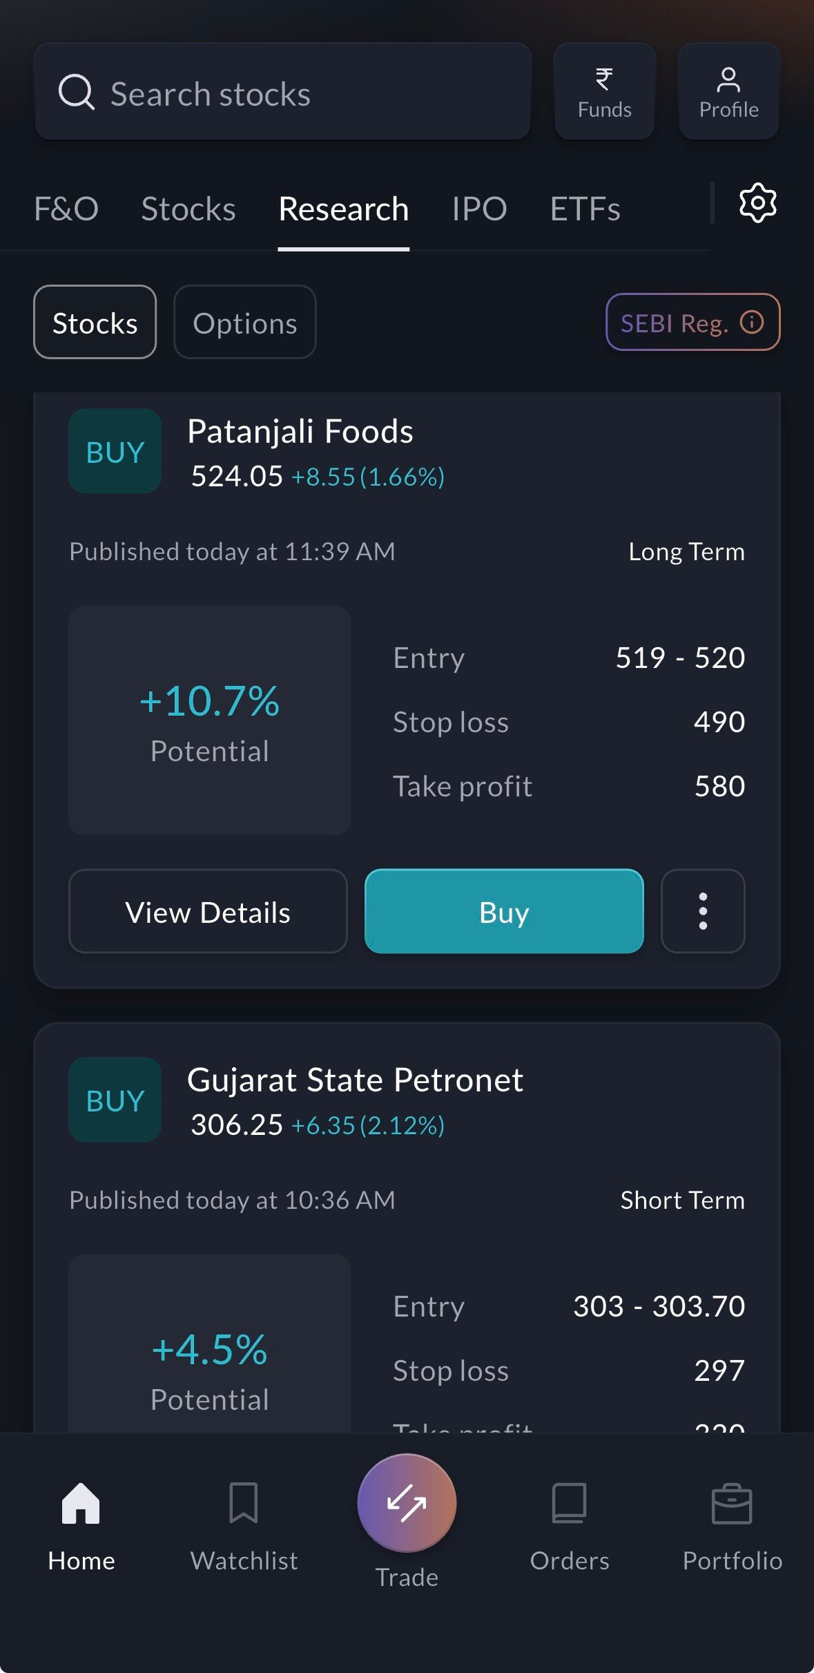Switch to the F&O tab
Screen dimensions: 814x1673
66,209
